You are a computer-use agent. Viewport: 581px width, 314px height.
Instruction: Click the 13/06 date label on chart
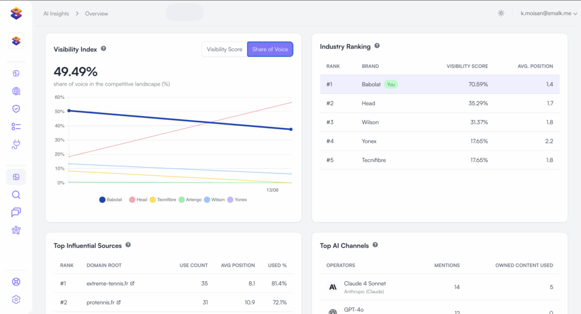click(x=272, y=190)
